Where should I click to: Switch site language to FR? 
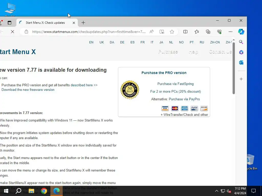click(143, 42)
